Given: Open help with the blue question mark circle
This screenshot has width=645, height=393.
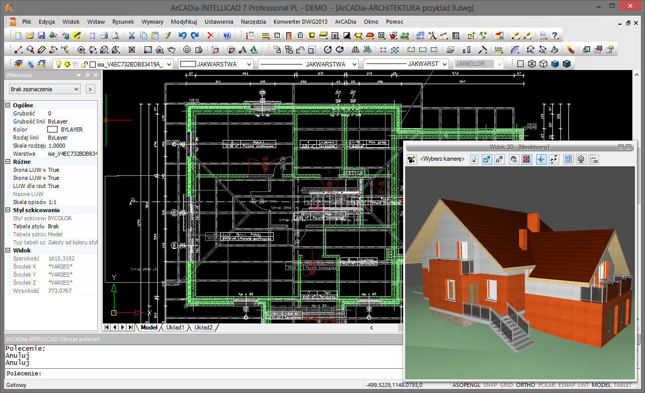Looking at the screenshot, I should click(x=227, y=36).
